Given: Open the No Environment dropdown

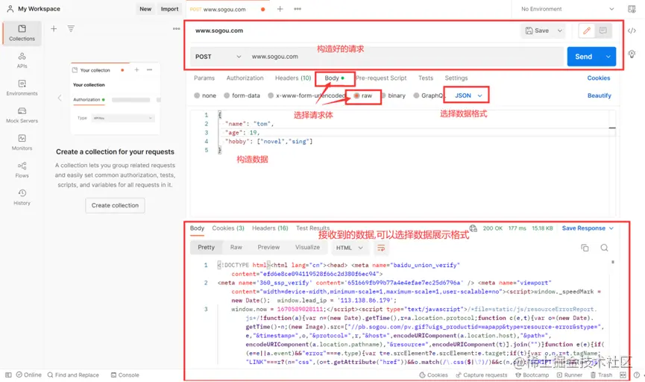Looking at the screenshot, I should pos(567,9).
